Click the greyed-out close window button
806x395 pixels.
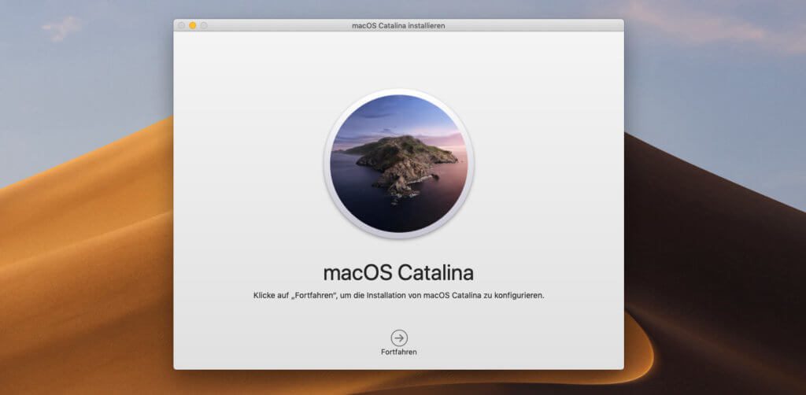pos(182,26)
